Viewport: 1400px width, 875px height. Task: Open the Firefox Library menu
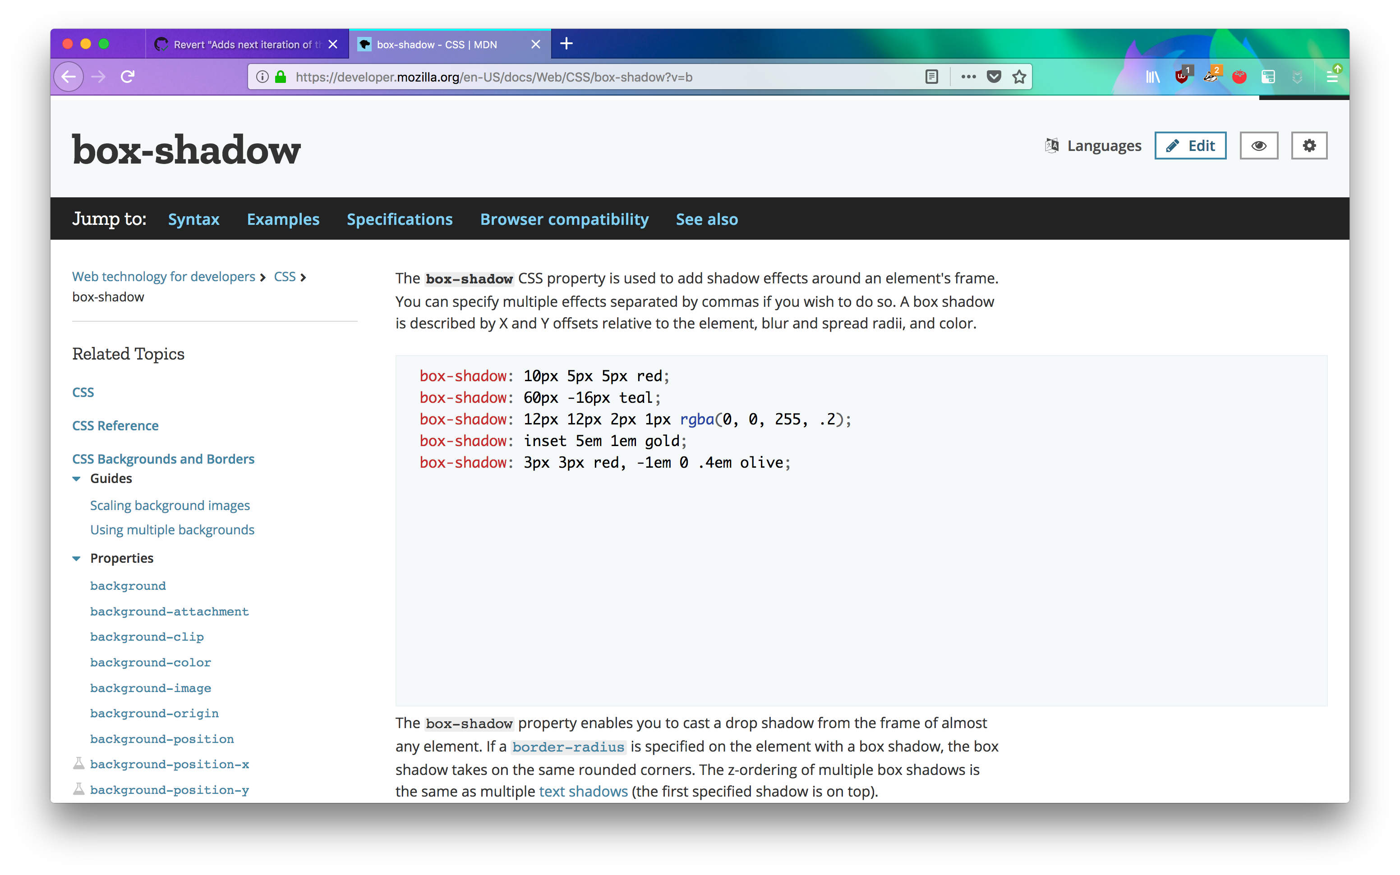click(x=1153, y=77)
